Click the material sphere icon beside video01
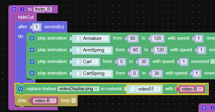Viewport: 215px width, 112px height. point(132,89)
